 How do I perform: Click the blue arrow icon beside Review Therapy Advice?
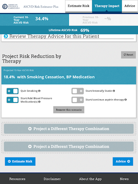tap(6, 36)
